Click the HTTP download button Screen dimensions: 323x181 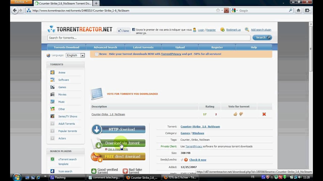118,129
